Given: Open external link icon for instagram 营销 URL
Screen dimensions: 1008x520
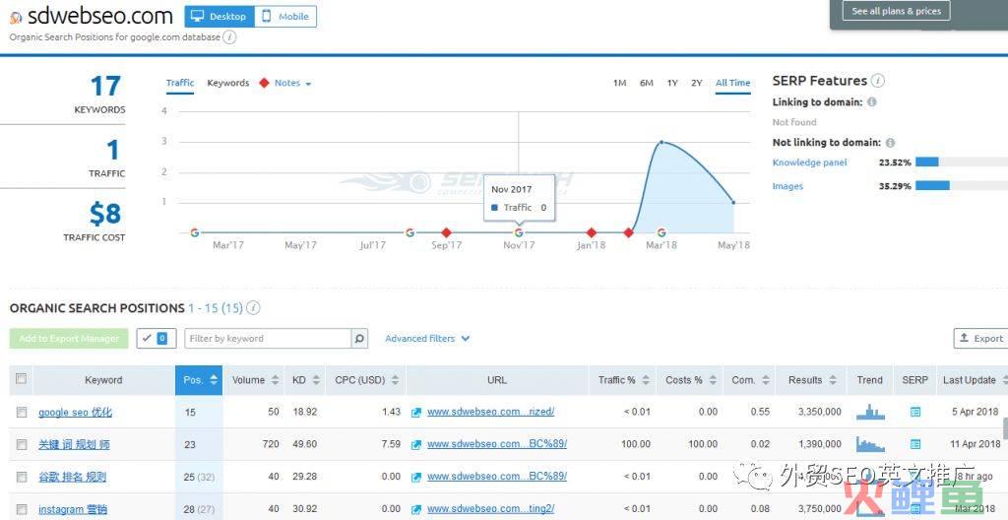Looking at the screenshot, I should point(416,509).
